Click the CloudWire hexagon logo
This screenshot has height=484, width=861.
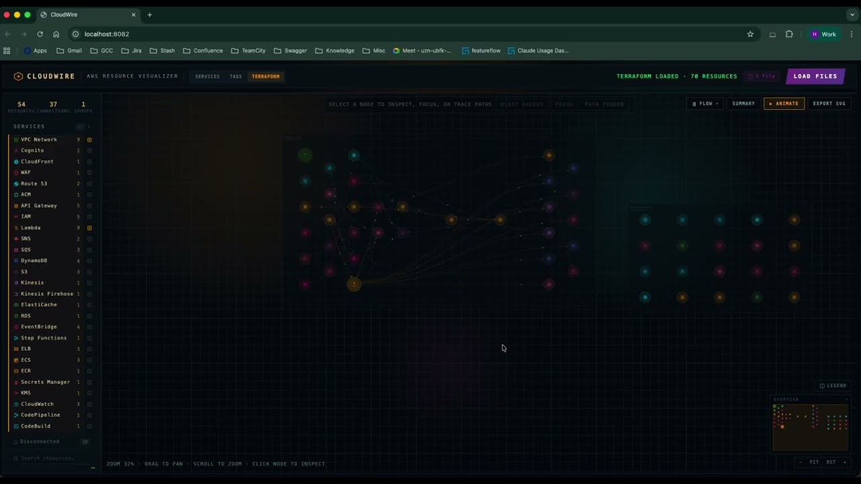(18, 77)
